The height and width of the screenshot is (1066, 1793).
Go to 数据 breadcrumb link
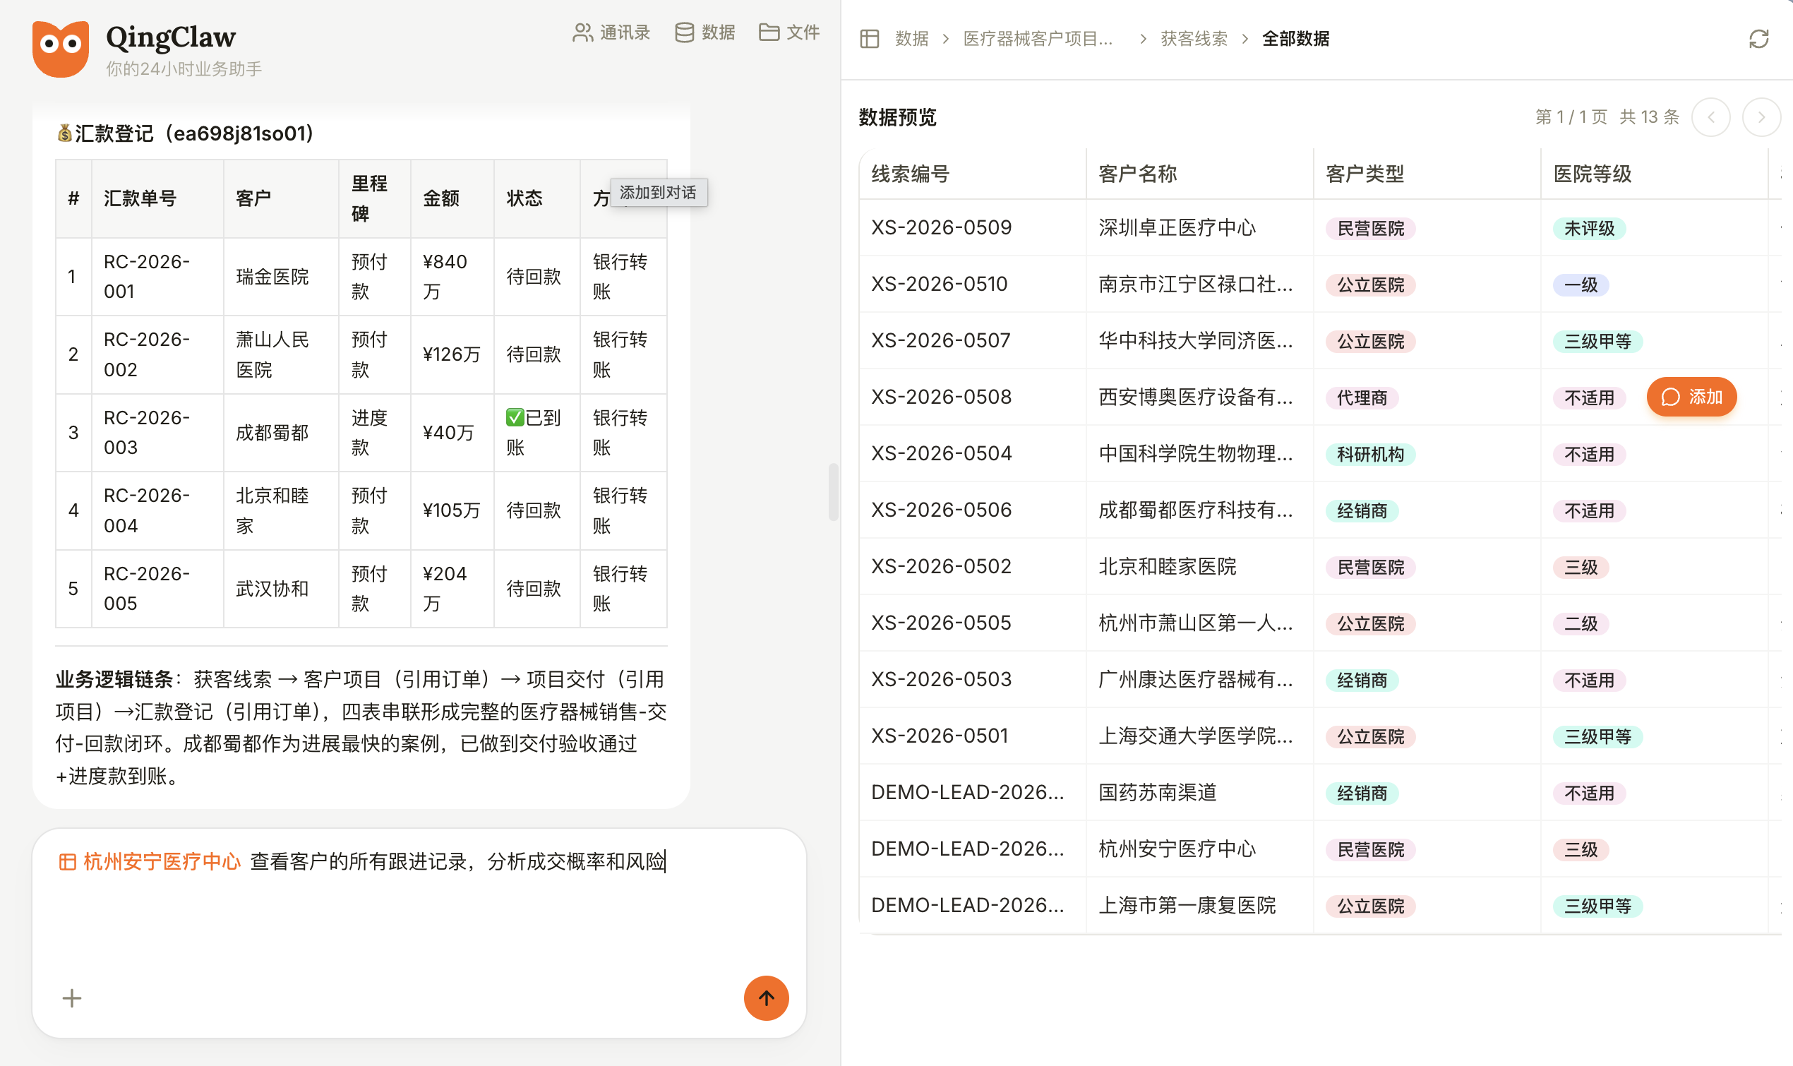[911, 39]
